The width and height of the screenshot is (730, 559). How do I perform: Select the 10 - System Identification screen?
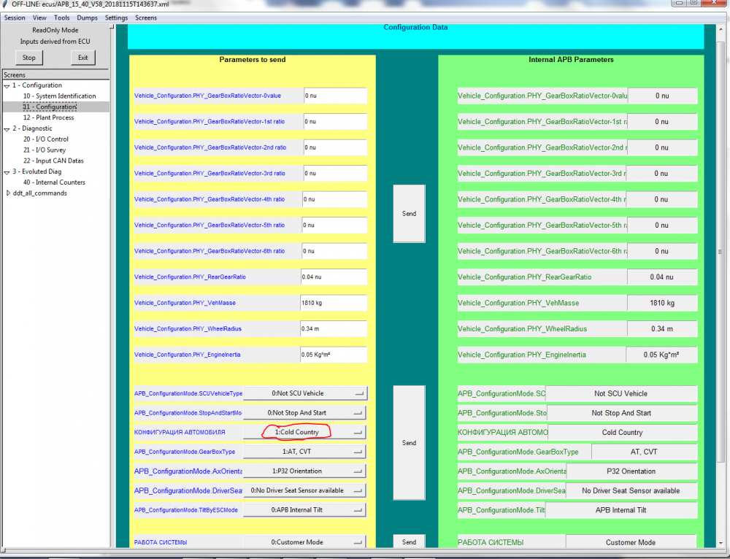coord(60,96)
